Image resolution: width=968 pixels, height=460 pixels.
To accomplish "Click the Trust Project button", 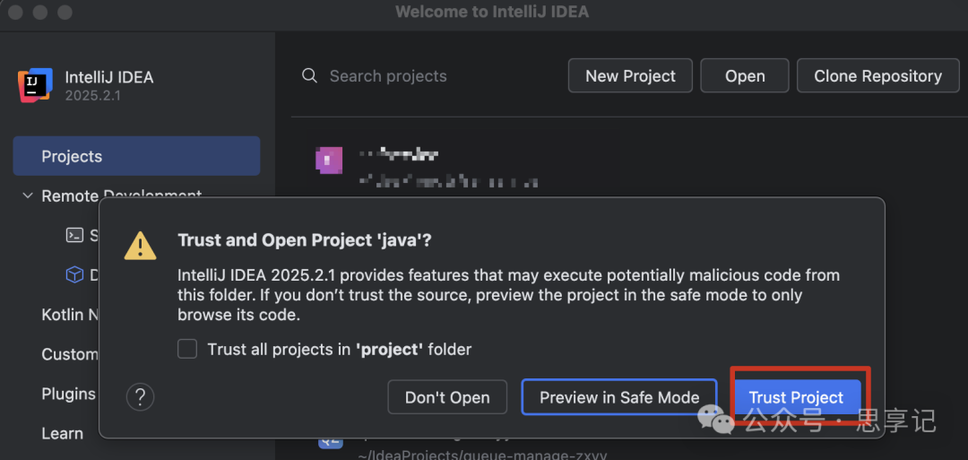I will [x=796, y=397].
